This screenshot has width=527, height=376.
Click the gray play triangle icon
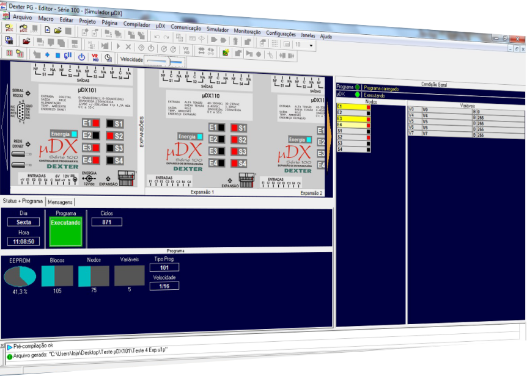118,46
